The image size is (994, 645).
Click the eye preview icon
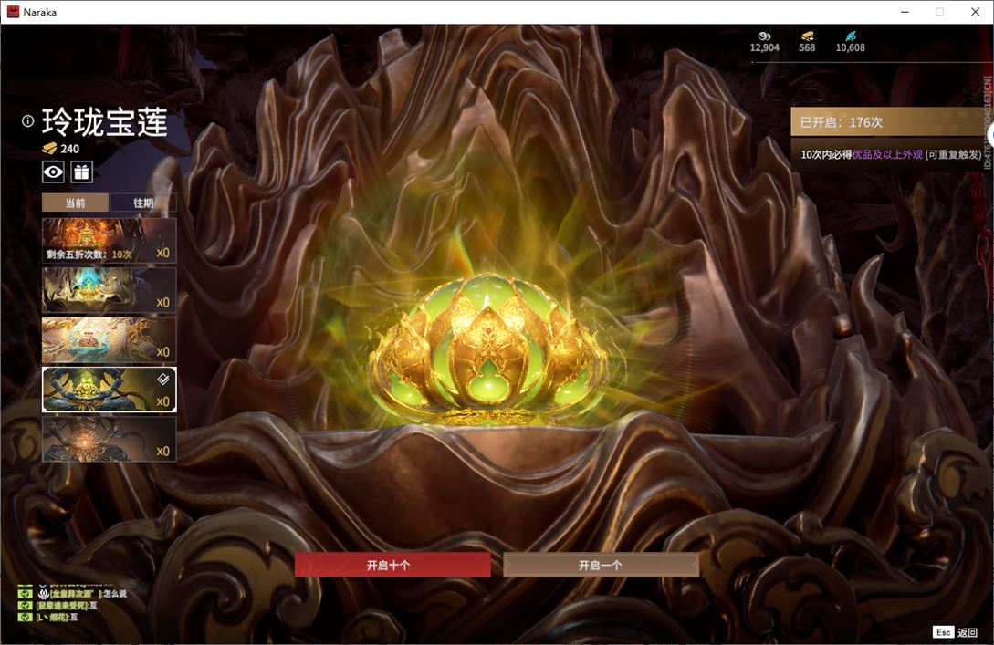coord(53,172)
